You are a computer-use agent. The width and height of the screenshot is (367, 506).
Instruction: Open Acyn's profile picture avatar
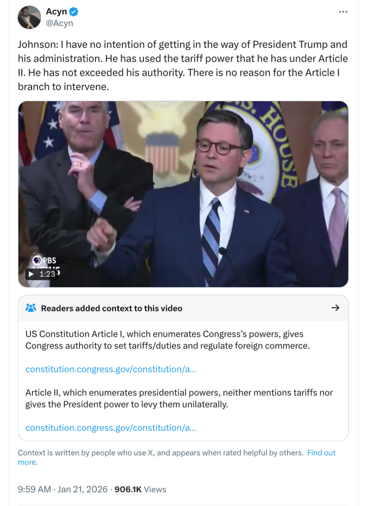point(29,18)
